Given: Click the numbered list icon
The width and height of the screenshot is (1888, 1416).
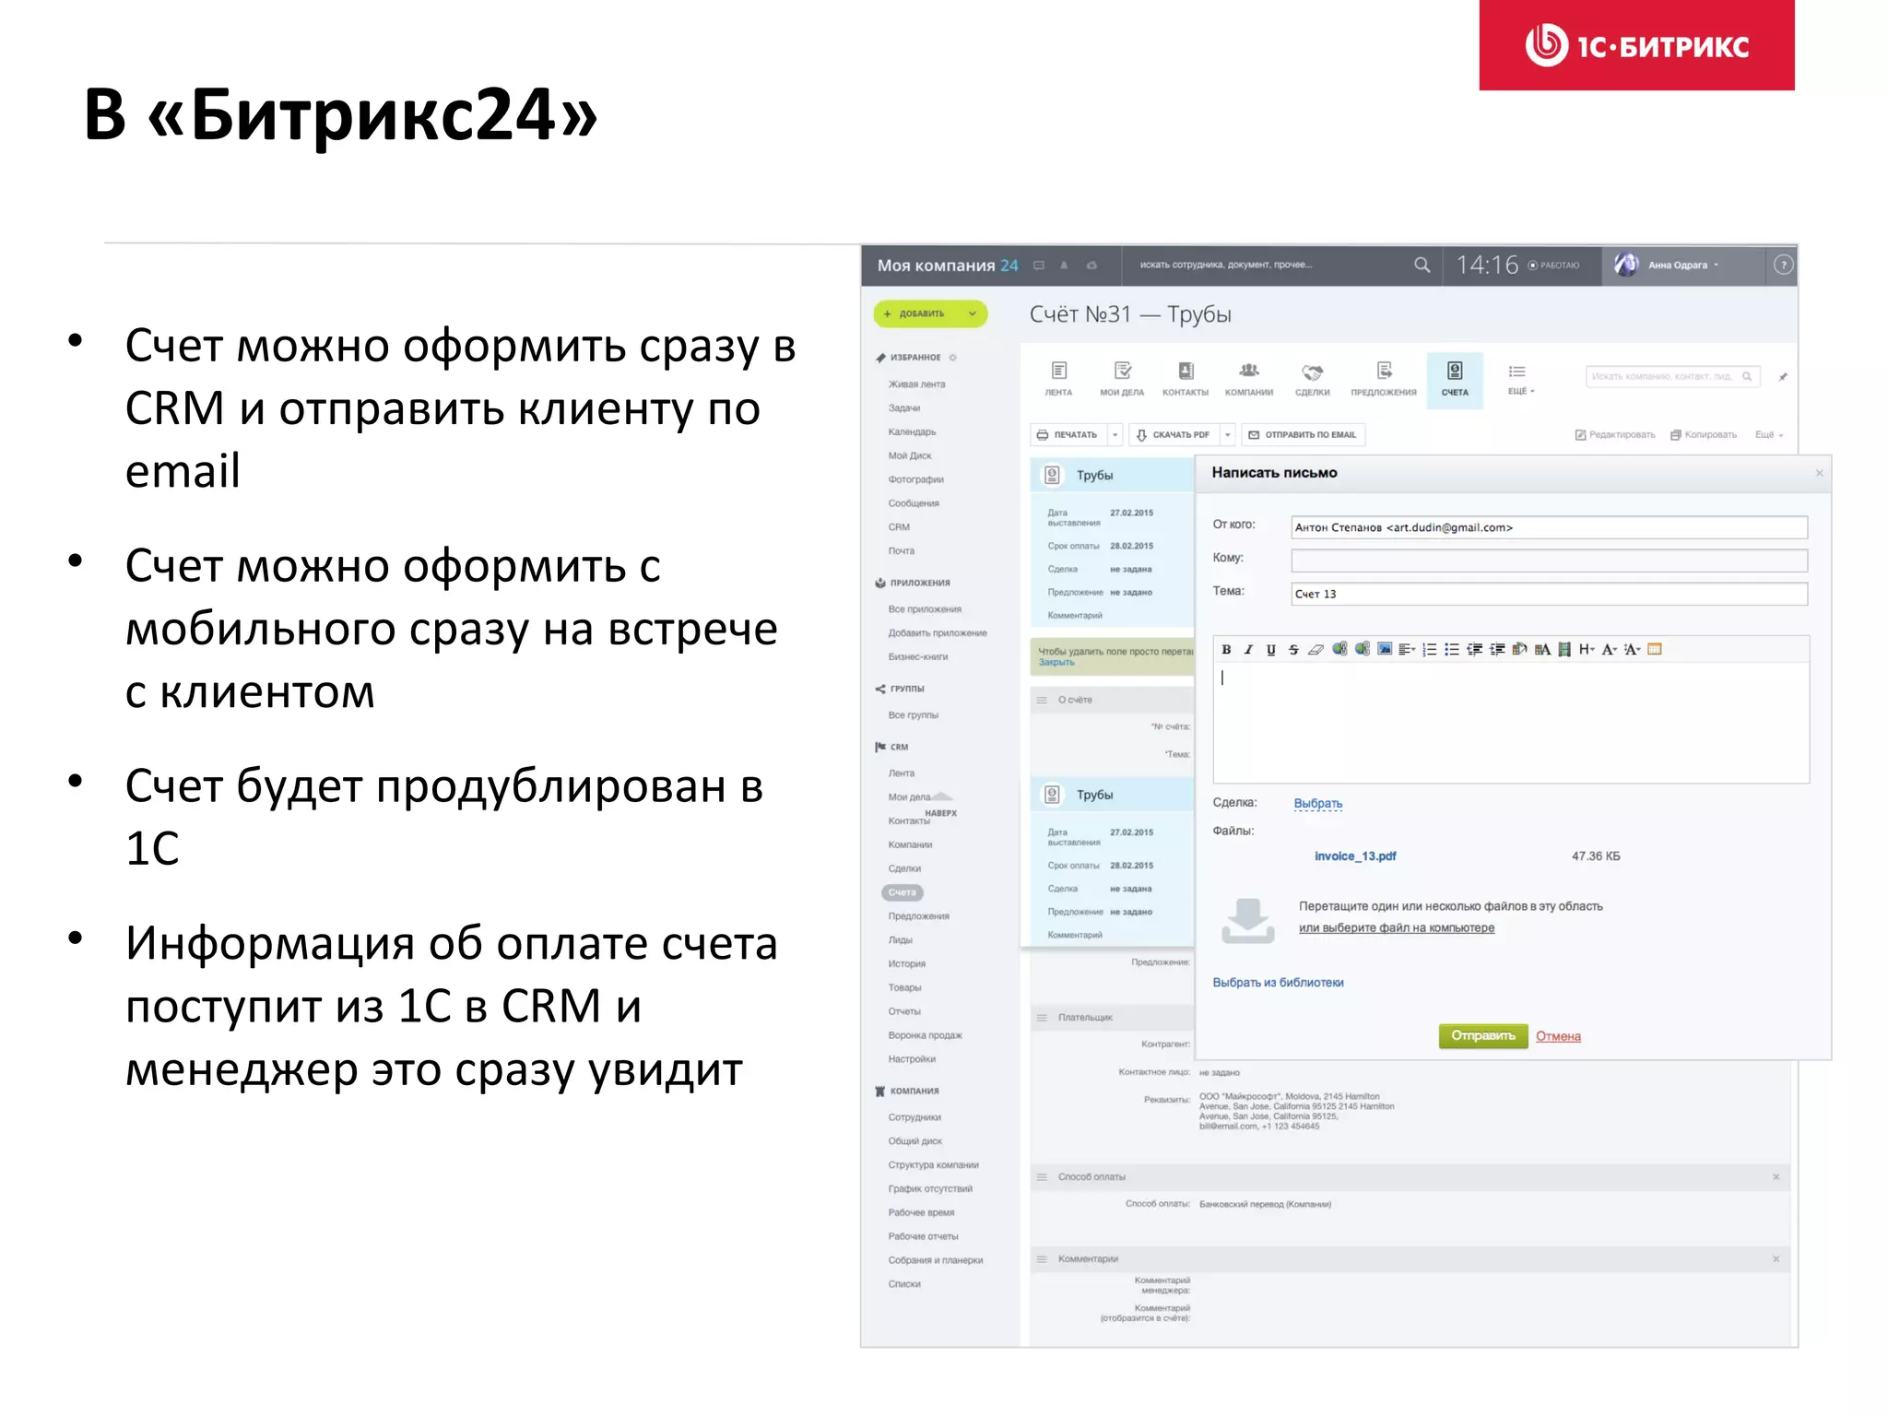Looking at the screenshot, I should click(x=1429, y=649).
